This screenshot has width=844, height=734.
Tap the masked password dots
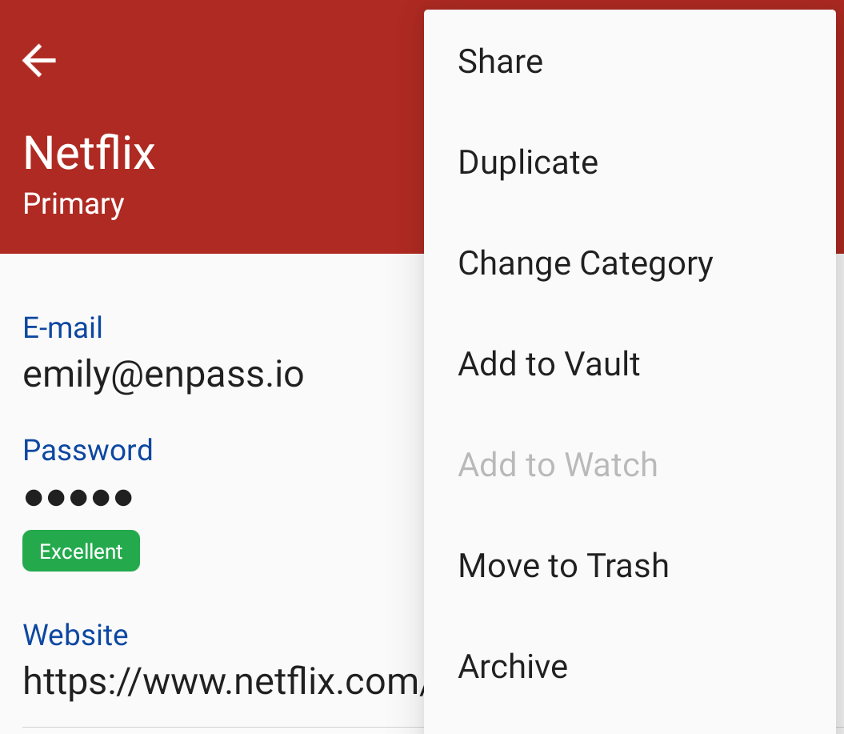78,497
